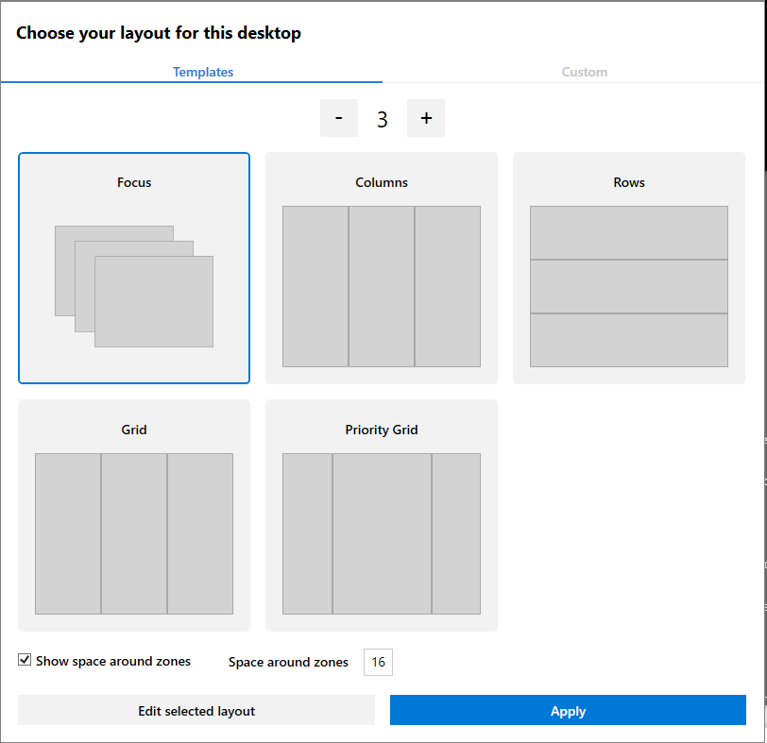The width and height of the screenshot is (767, 743).
Task: Choose the Columns layout template
Action: point(381,268)
